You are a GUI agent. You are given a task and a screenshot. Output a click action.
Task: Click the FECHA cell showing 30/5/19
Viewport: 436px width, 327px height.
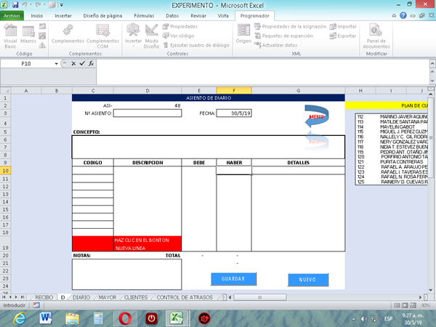234,113
